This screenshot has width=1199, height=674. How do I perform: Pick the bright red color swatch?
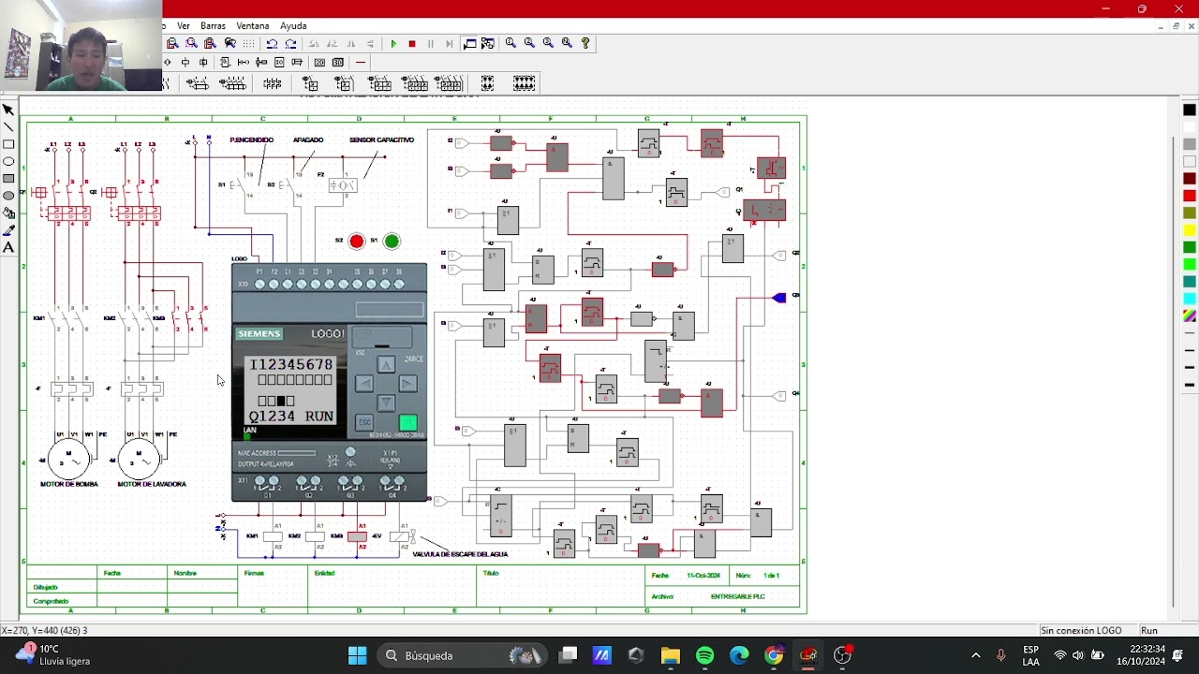(1190, 196)
